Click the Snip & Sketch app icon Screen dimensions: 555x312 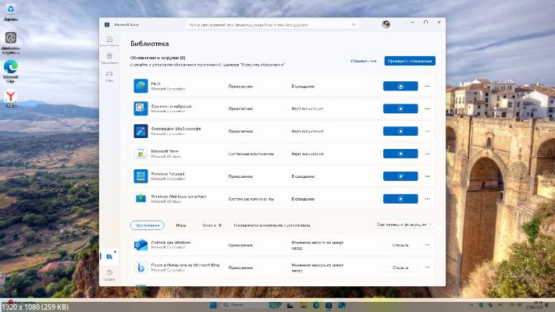point(141,108)
